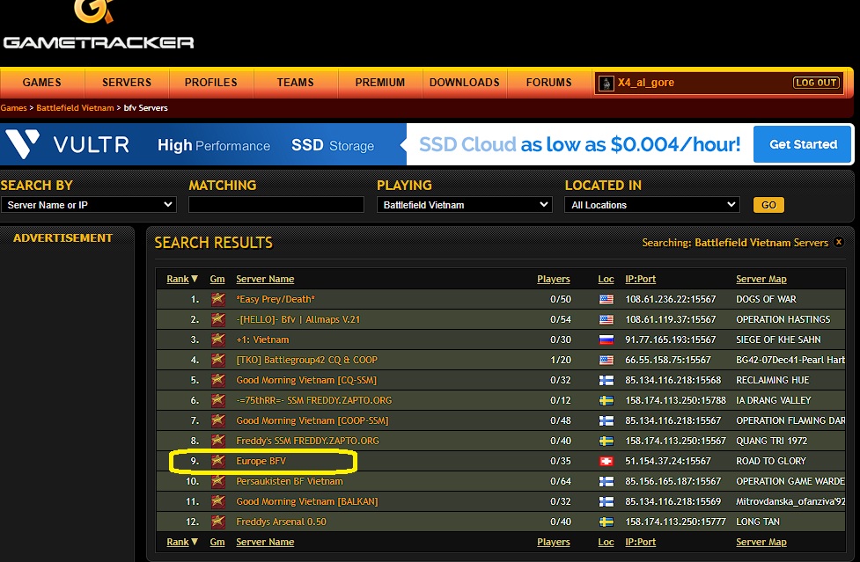The width and height of the screenshot is (860, 562).
Task: Open the Playing game dropdown
Action: click(x=465, y=205)
